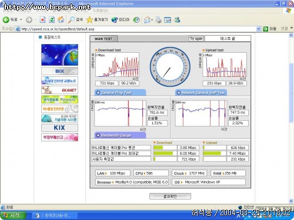294x220 pixels.
Task: Open the Media globe toolbar icon
Action: pos(115,20)
